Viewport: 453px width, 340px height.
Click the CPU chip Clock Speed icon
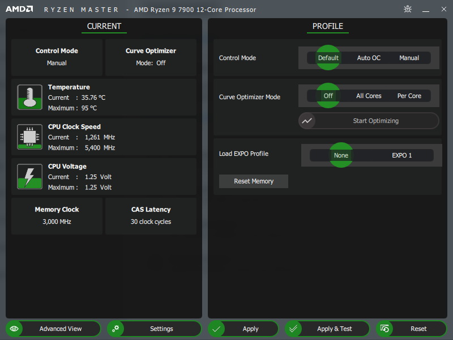point(30,137)
